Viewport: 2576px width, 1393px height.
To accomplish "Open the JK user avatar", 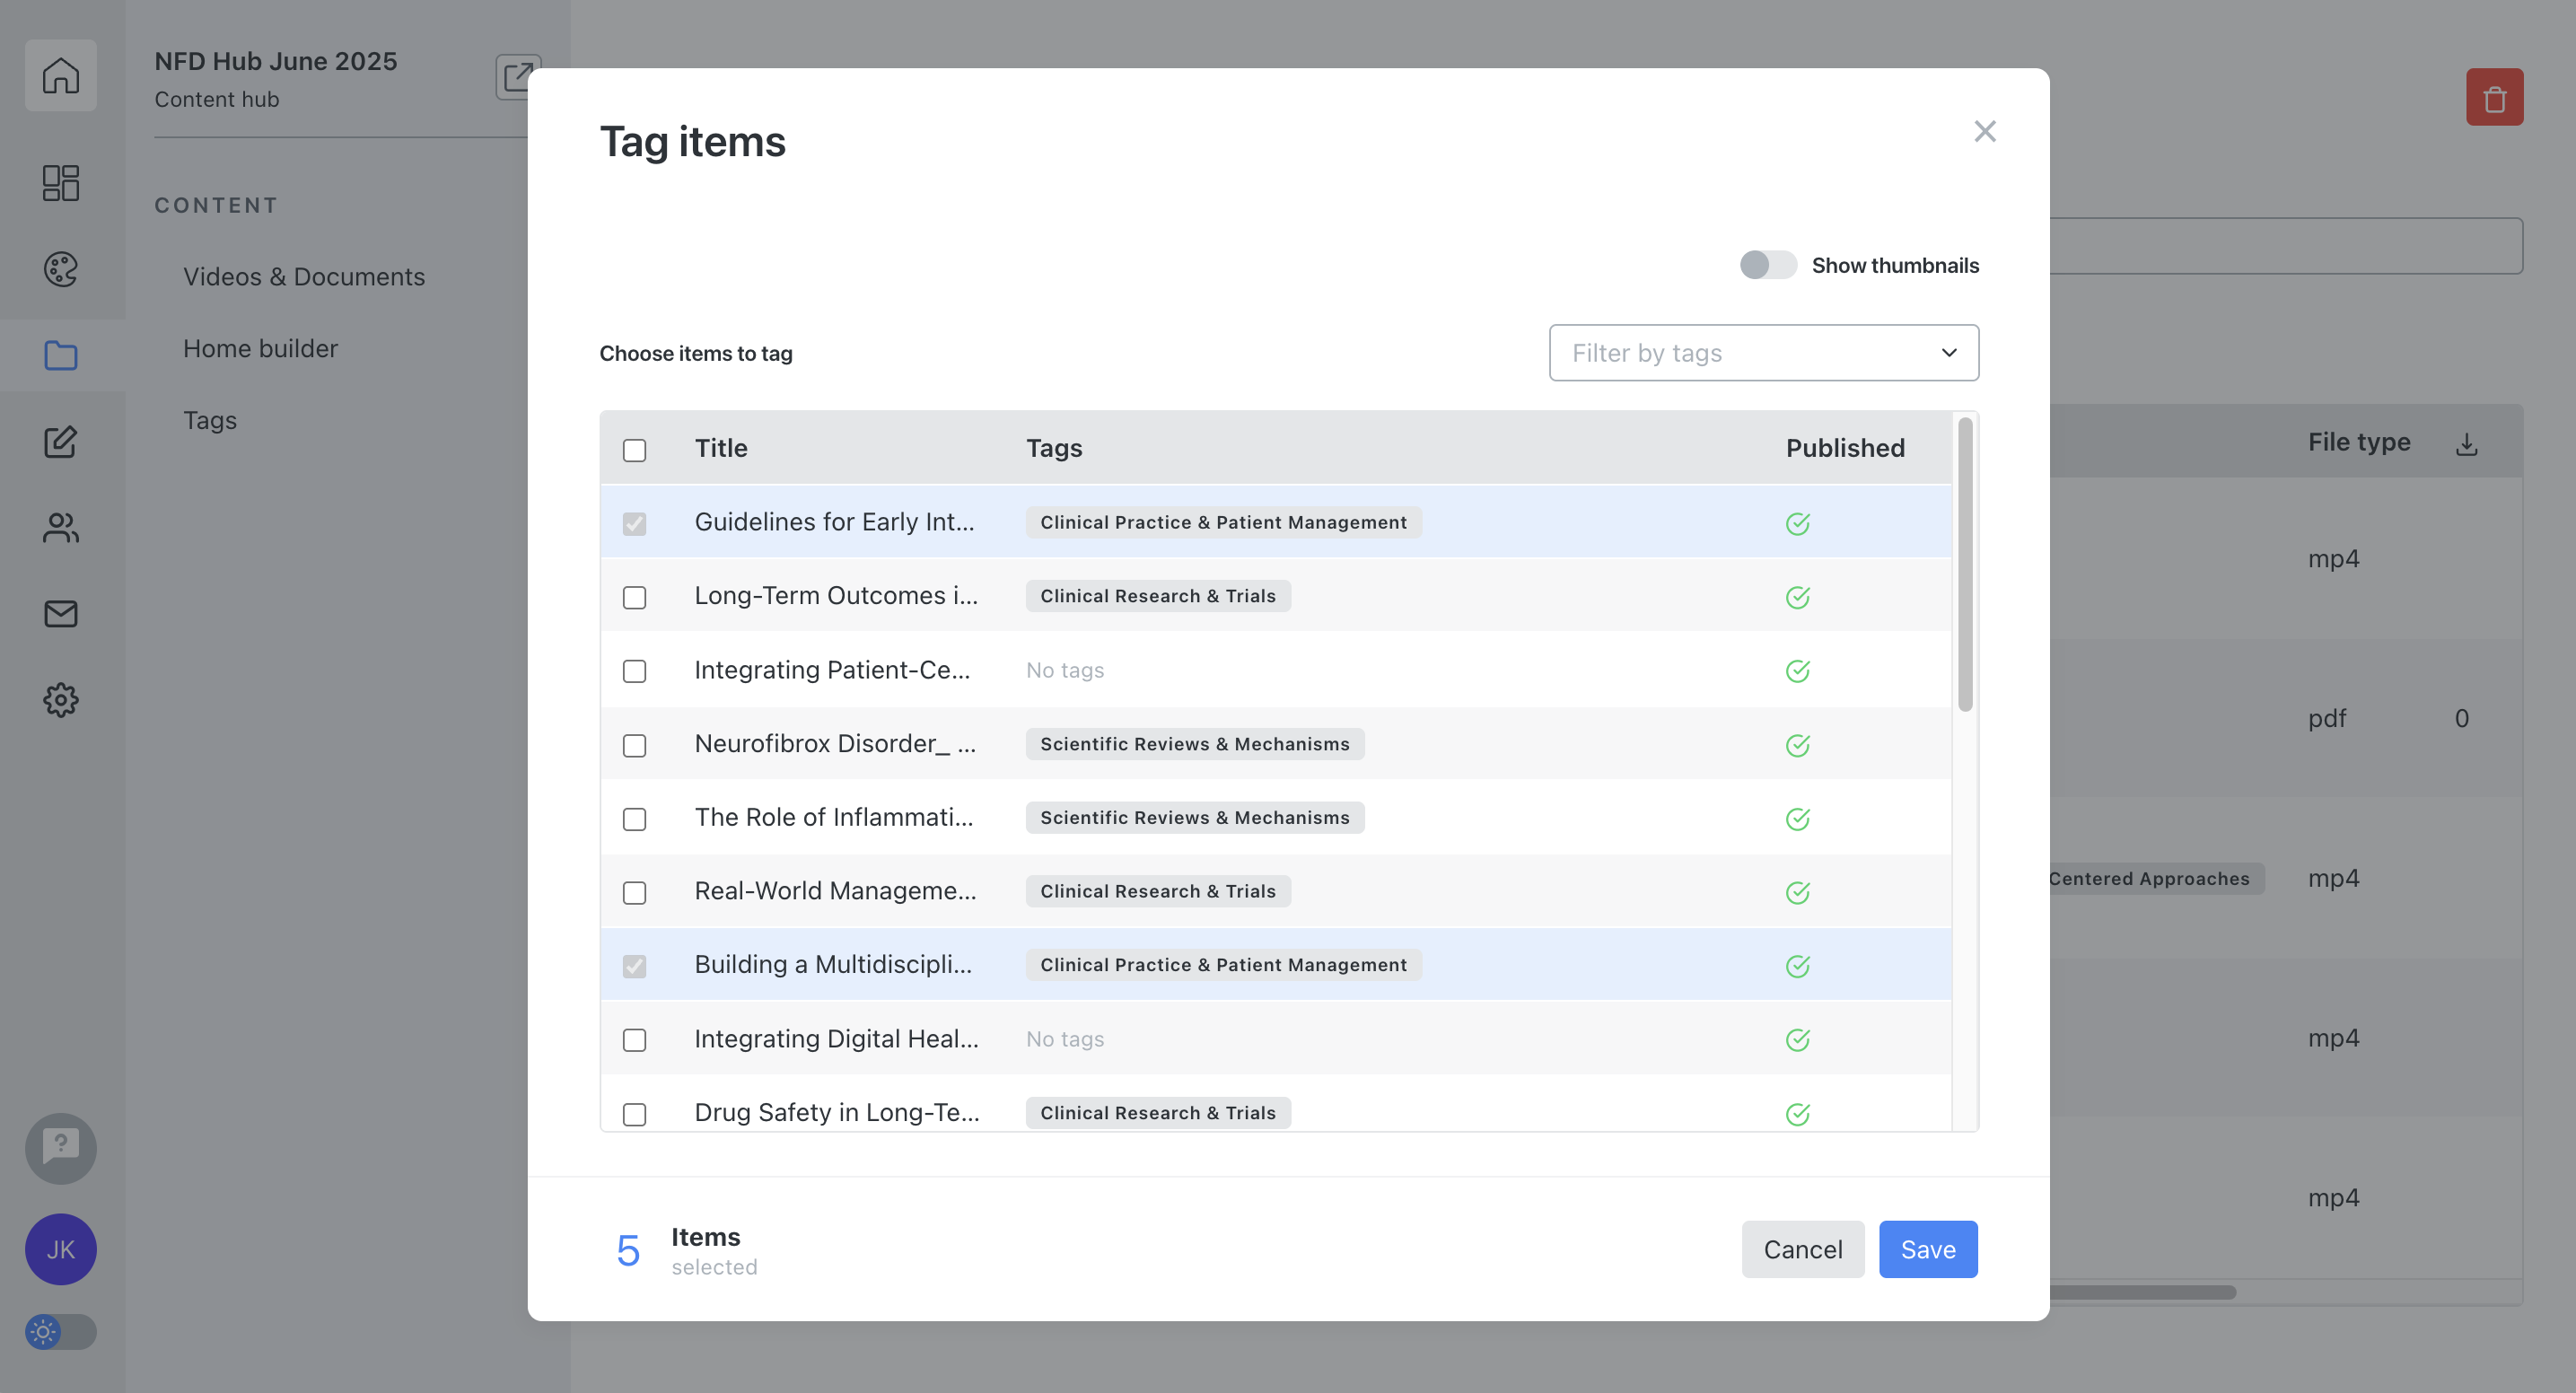I will [61, 1249].
